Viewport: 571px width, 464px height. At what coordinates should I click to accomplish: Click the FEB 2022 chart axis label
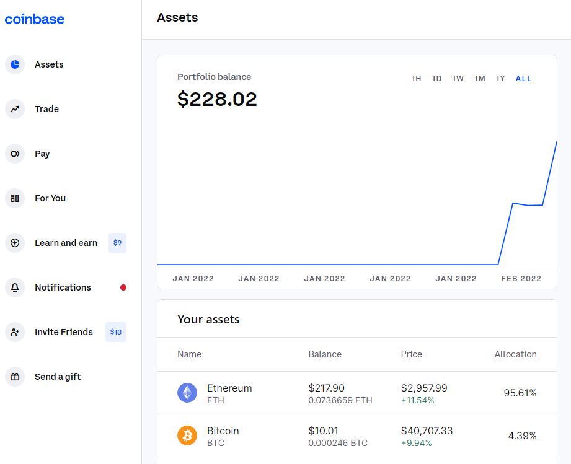coord(521,279)
